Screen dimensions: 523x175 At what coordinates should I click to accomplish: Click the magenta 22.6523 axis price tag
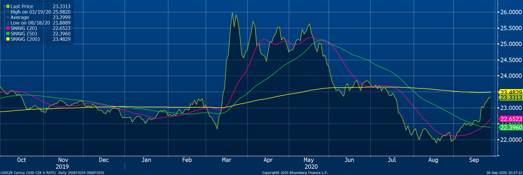tap(511, 119)
